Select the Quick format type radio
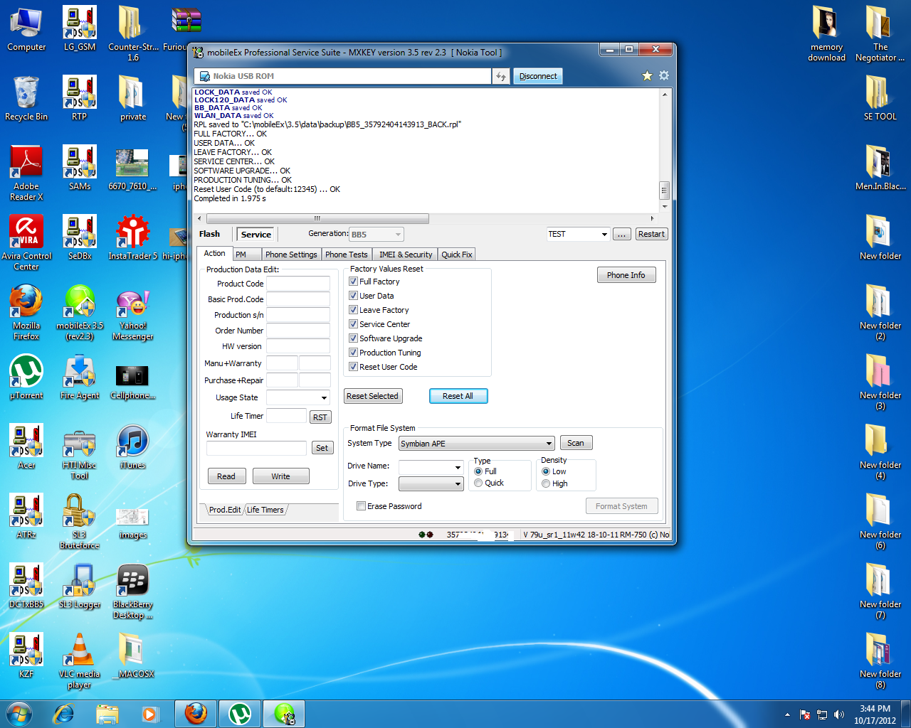This screenshot has height=728, width=911. (x=478, y=483)
